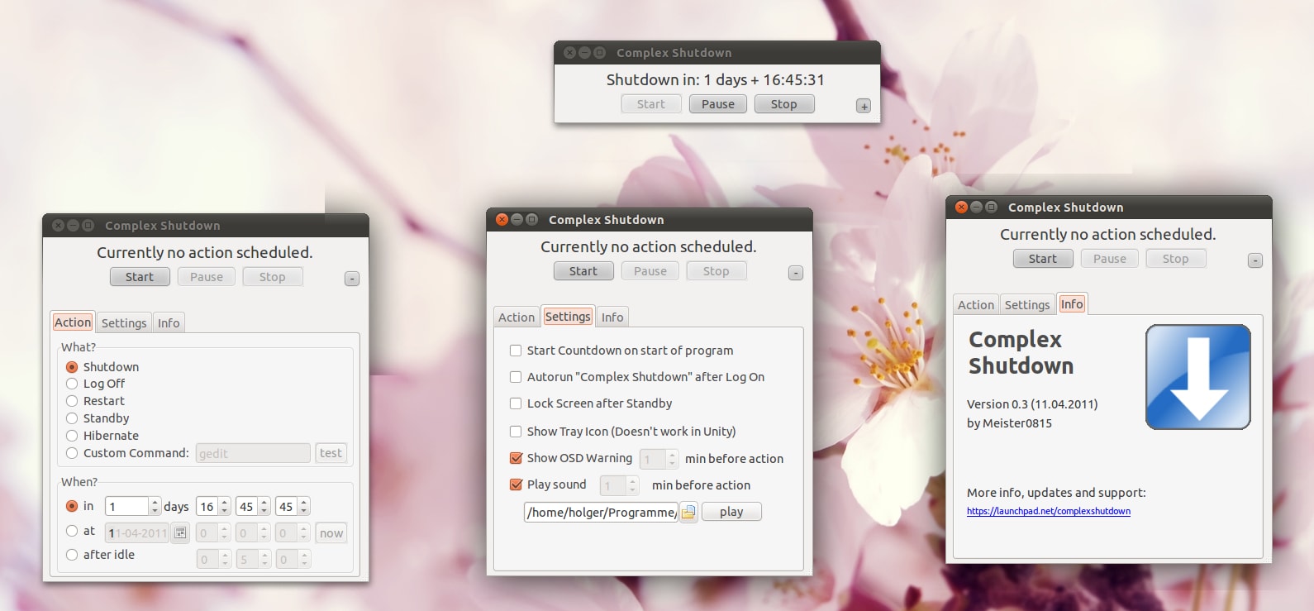
Task: Click the selected Settings tab in Settings window
Action: 568,317
